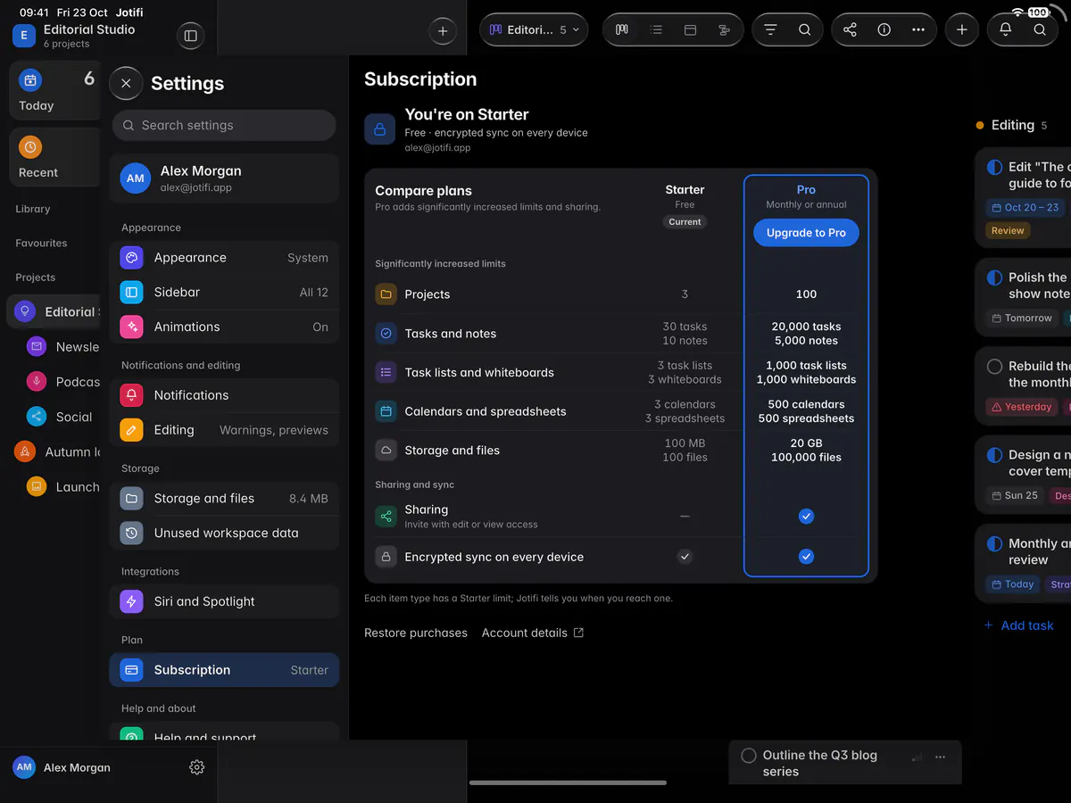Open the Recent tile
Screen dimensions: 1071x803
(55, 158)
